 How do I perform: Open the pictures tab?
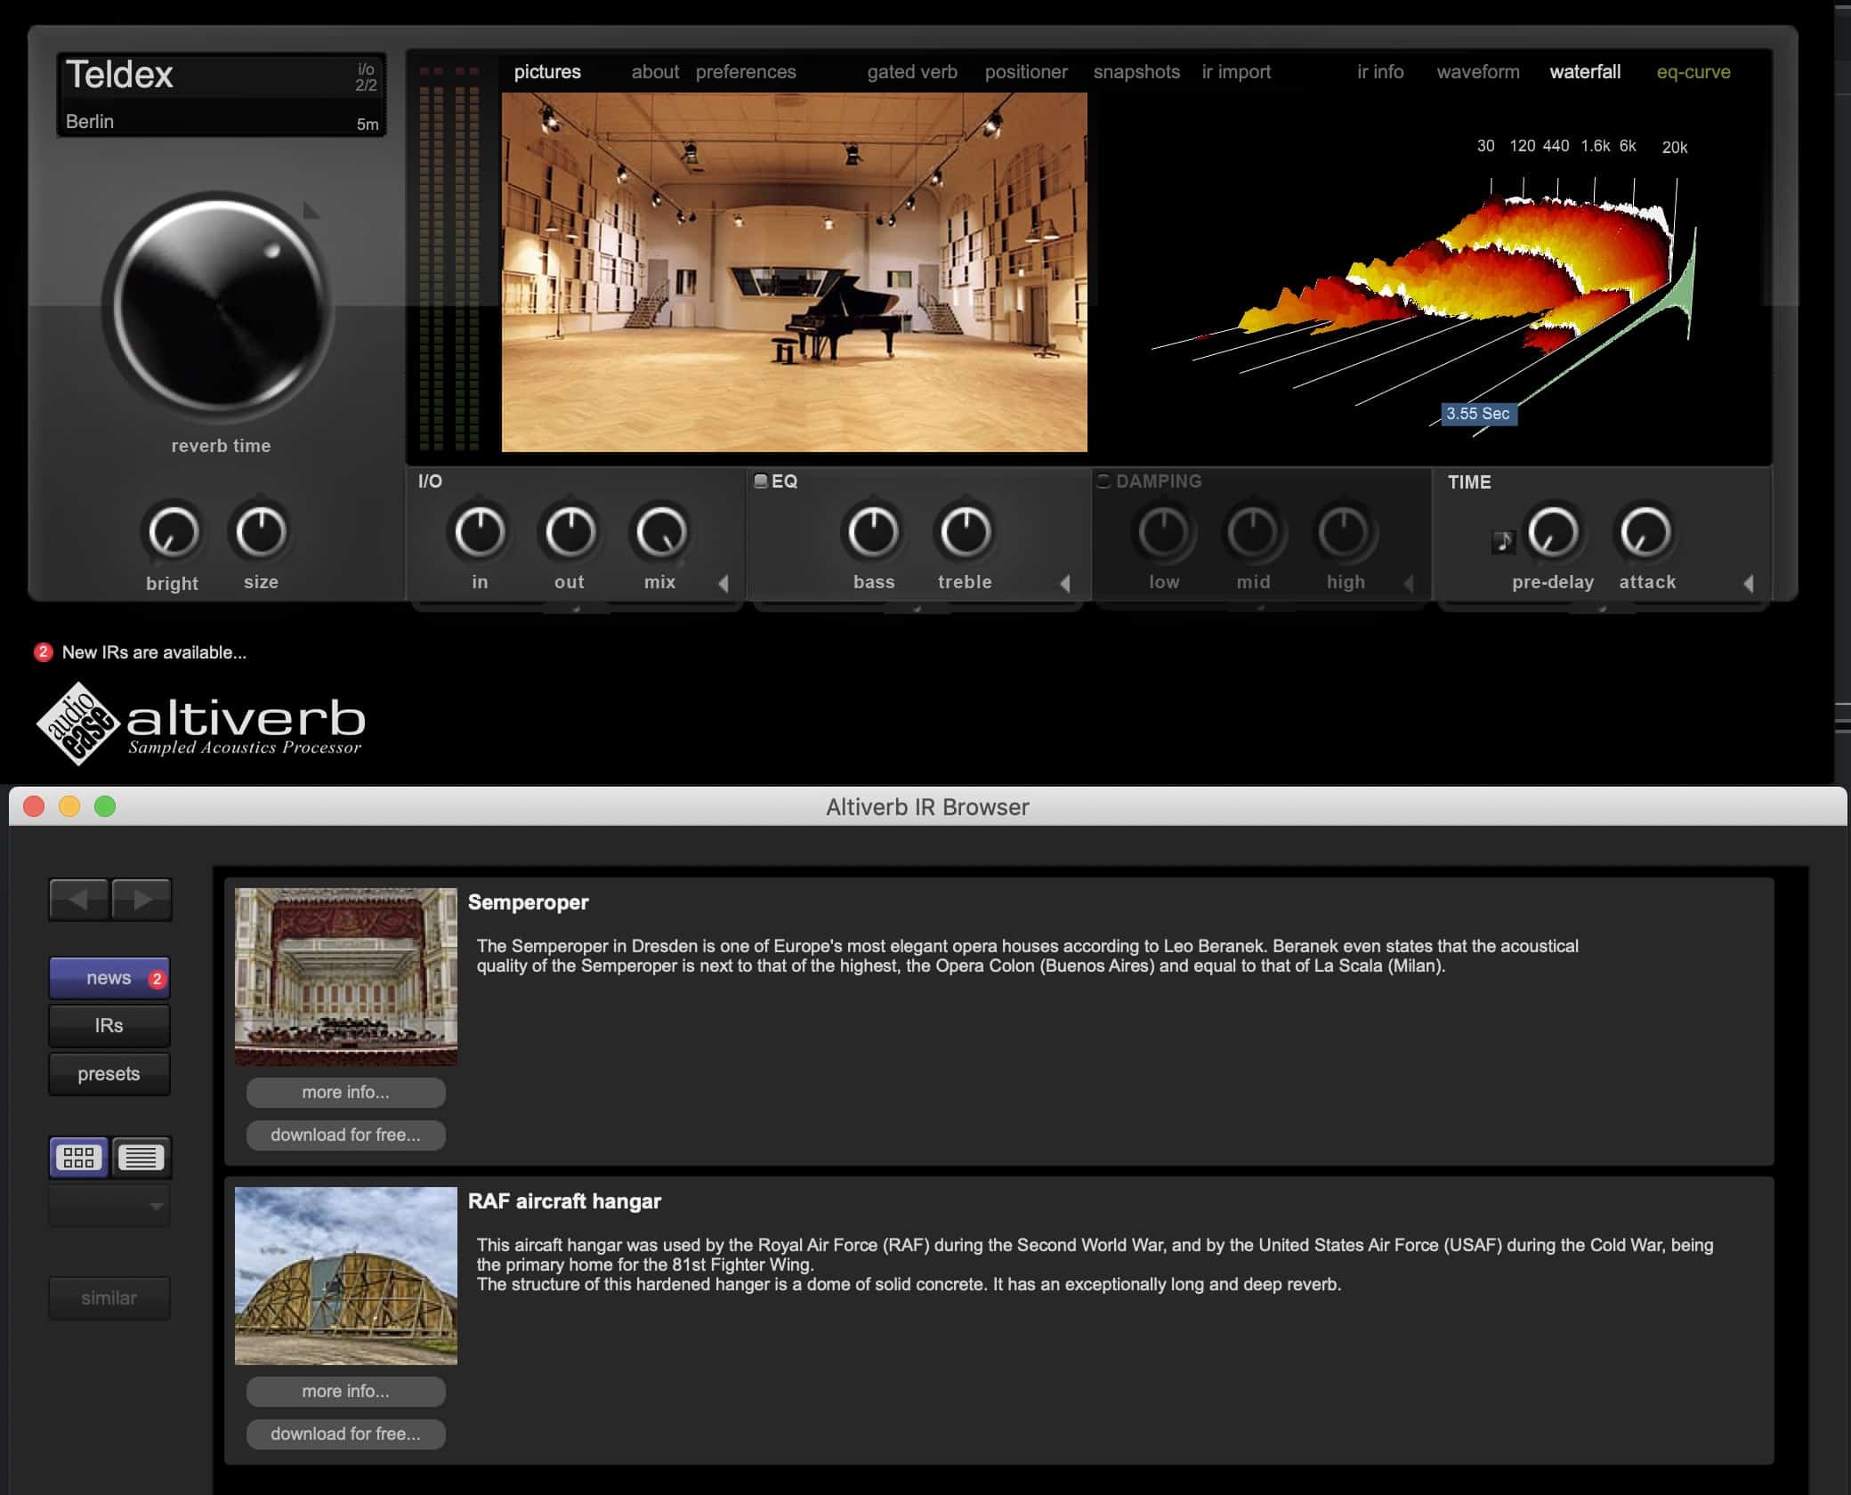coord(547,72)
